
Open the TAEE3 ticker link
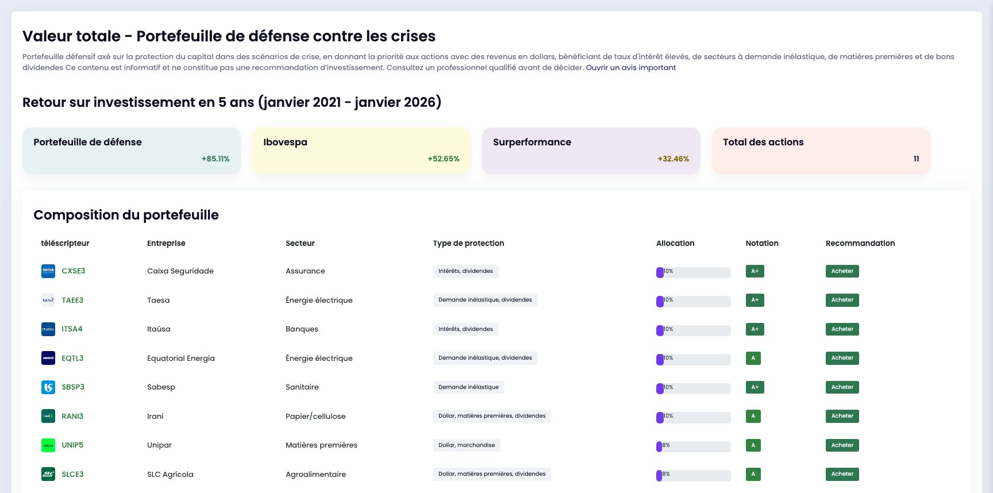72,300
